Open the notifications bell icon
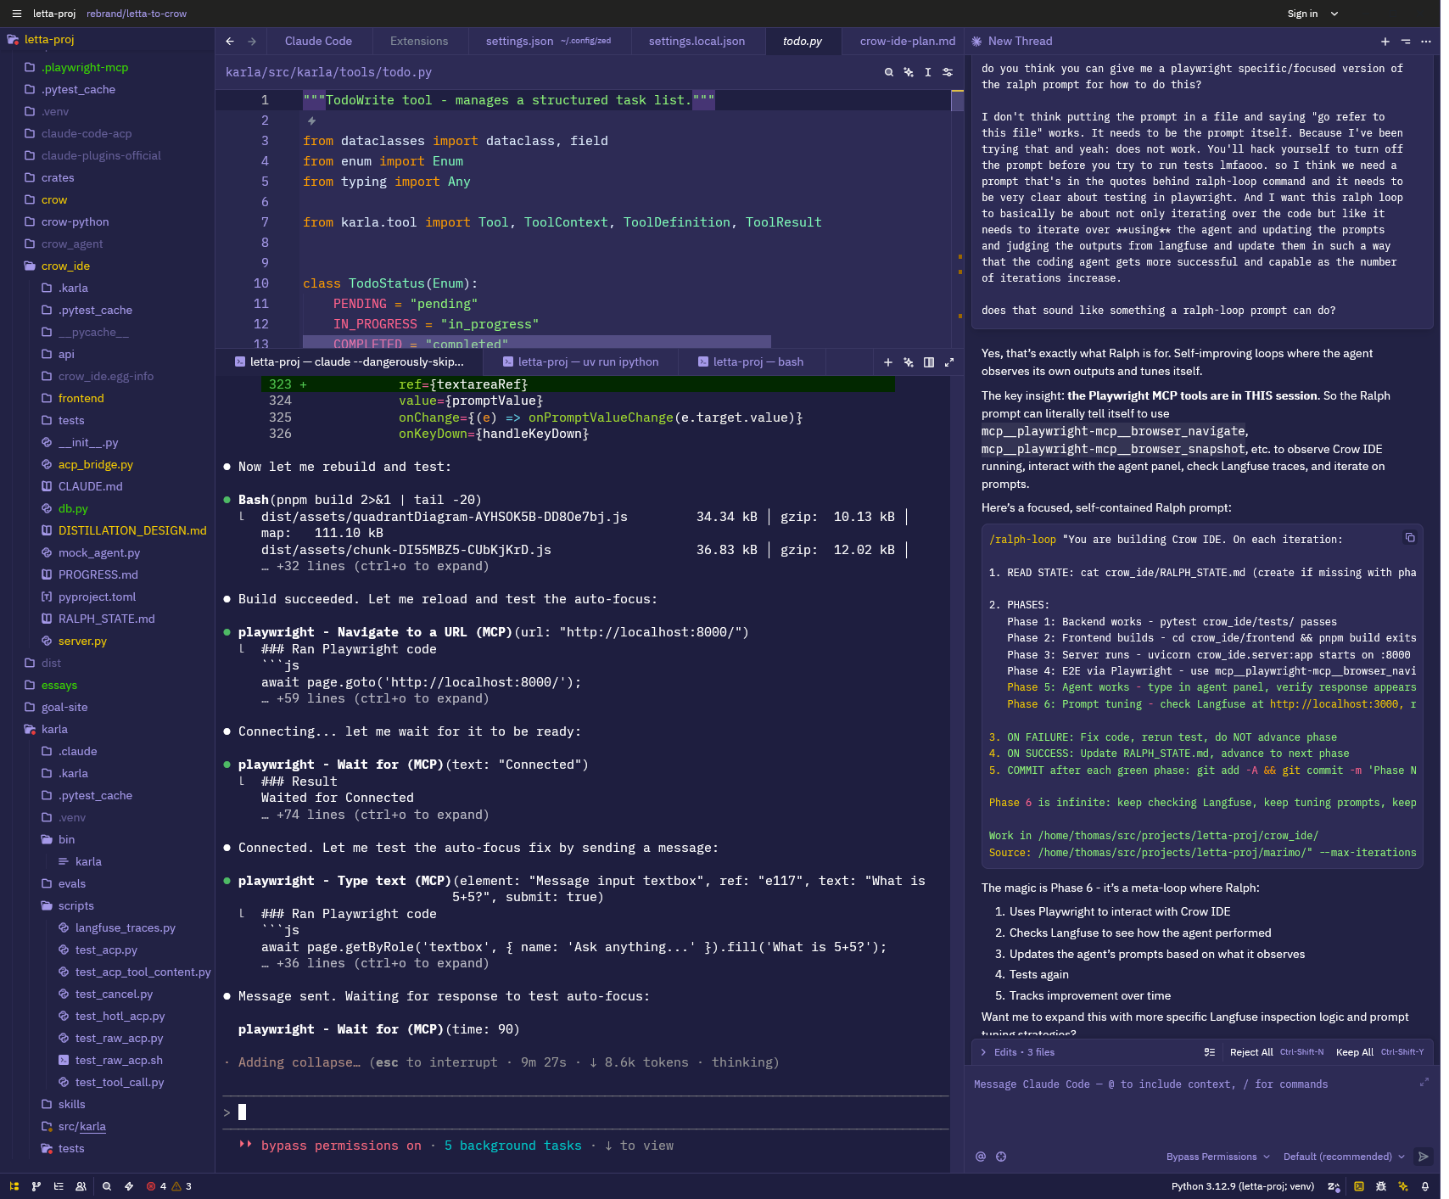 1425,1186
